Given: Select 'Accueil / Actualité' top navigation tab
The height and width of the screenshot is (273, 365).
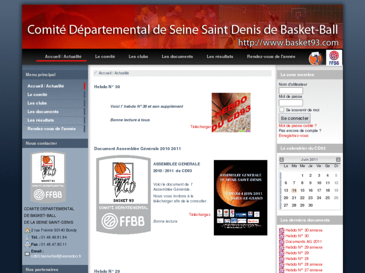Looking at the screenshot, I should (63, 57).
